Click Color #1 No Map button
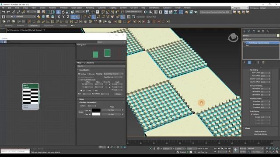Viewport: 280px width, 157px height. tap(111, 110)
